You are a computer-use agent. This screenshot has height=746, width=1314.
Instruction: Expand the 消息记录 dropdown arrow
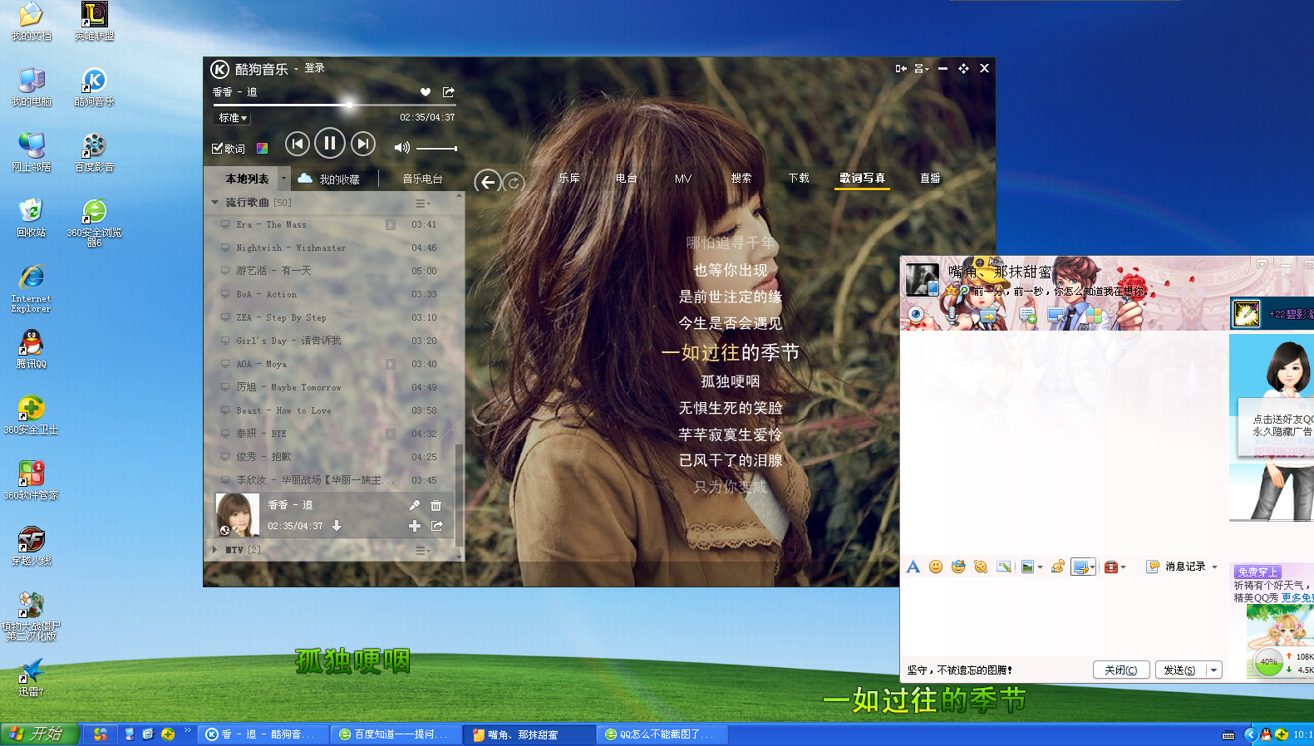coord(1215,567)
